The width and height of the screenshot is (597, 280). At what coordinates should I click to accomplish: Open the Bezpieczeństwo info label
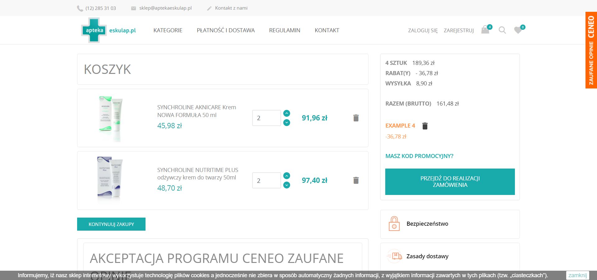427,224
